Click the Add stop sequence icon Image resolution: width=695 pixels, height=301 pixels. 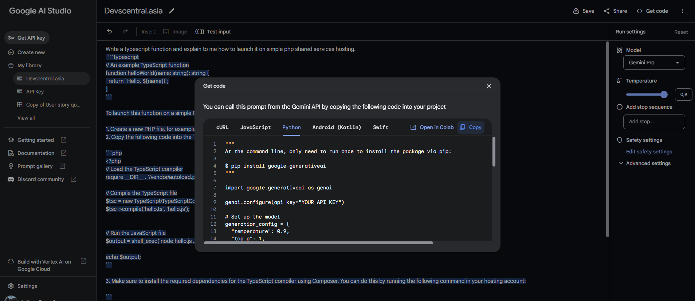[620, 107]
